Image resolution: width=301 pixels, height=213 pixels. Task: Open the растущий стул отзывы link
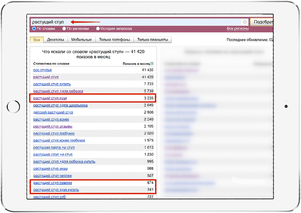(x=53, y=126)
